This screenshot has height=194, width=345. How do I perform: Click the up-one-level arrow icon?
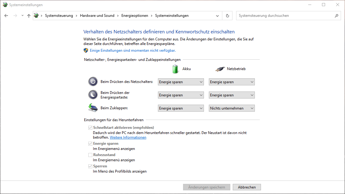tap(29, 16)
